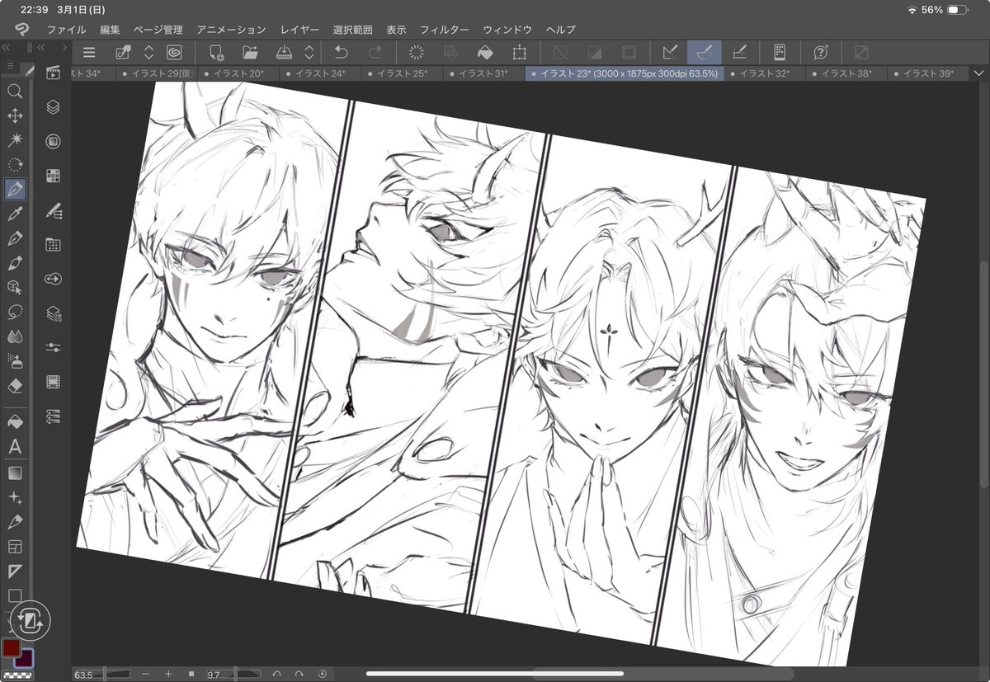Zoom out with the minus button
This screenshot has height=682, width=990.
click(x=146, y=674)
